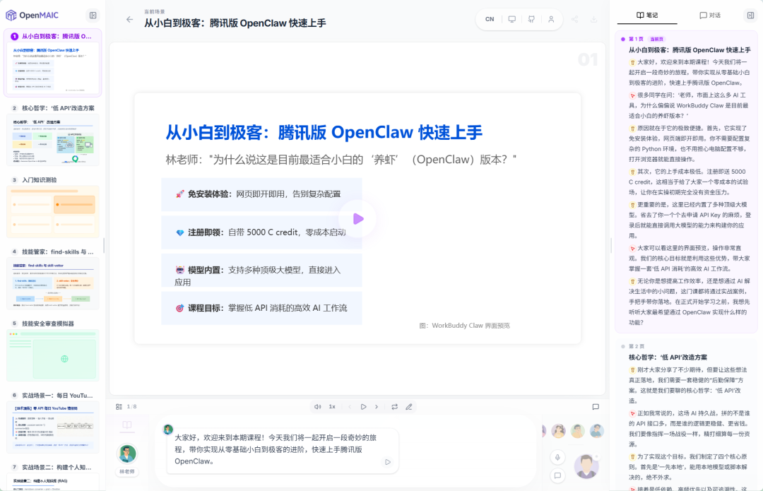Open the slide grid overview showing 1/8
This screenshot has width=763, height=491.
tap(120, 406)
